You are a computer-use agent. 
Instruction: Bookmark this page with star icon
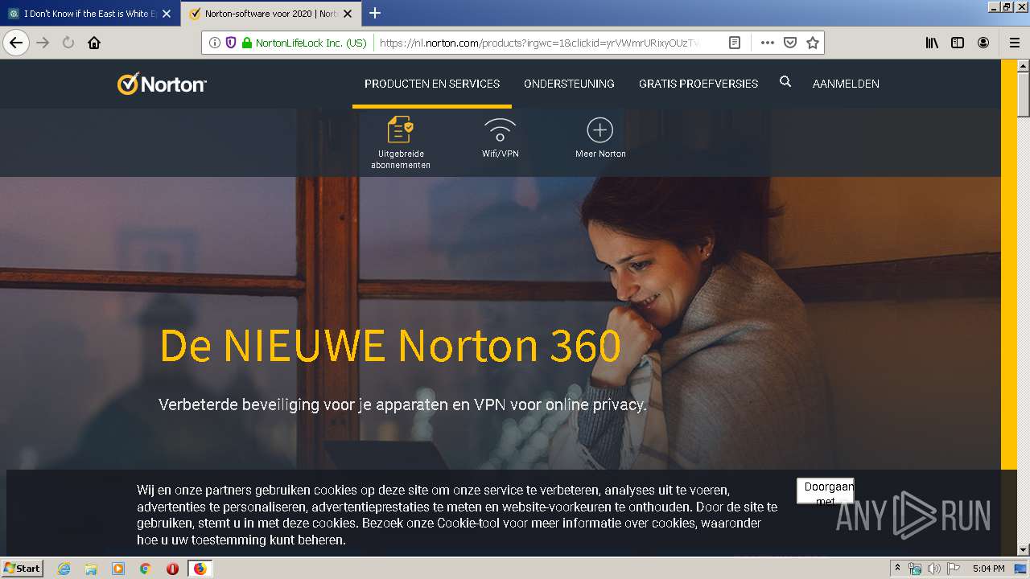pos(813,43)
